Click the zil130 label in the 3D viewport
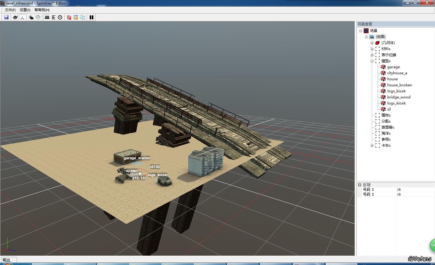435x265 pixels. coord(155,167)
